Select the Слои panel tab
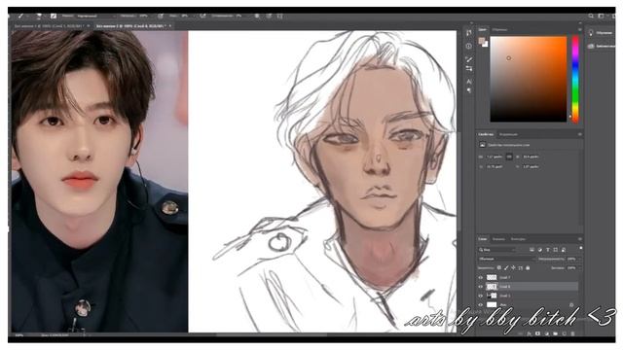The height and width of the screenshot is (350, 623). click(x=483, y=239)
